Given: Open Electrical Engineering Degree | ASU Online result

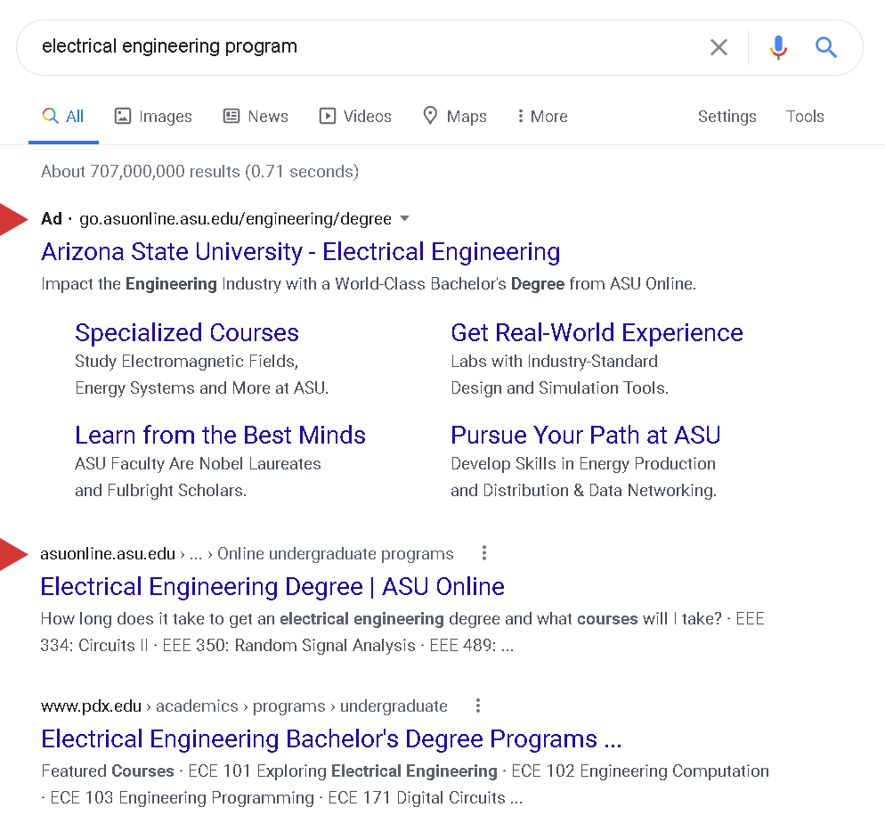Looking at the screenshot, I should (272, 587).
